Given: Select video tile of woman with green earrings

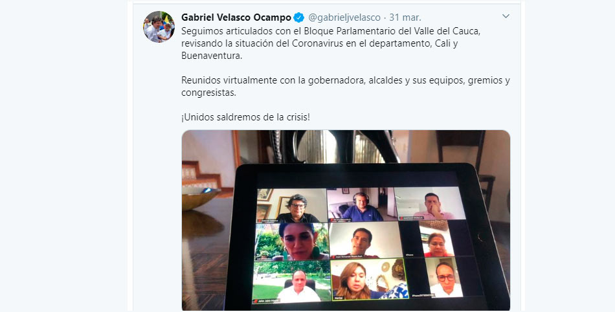Looking at the screenshot, I should 292,242.
